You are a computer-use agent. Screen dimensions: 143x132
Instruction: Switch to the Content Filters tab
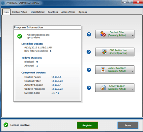pos(20,12)
